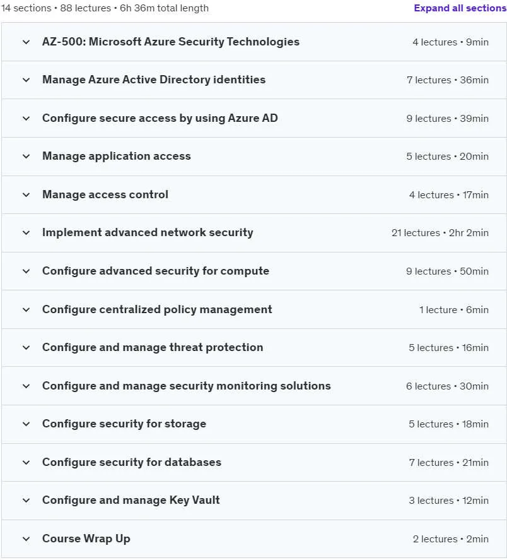The height and width of the screenshot is (560, 507).
Task: Select Configure secure access by using Azure AD title
Action: 160,118
